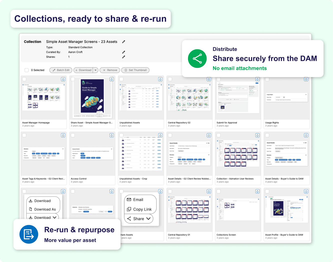Screen dimensions: 333x262
Task: Select the Central Repository 02 checkbox
Action: 170,79
